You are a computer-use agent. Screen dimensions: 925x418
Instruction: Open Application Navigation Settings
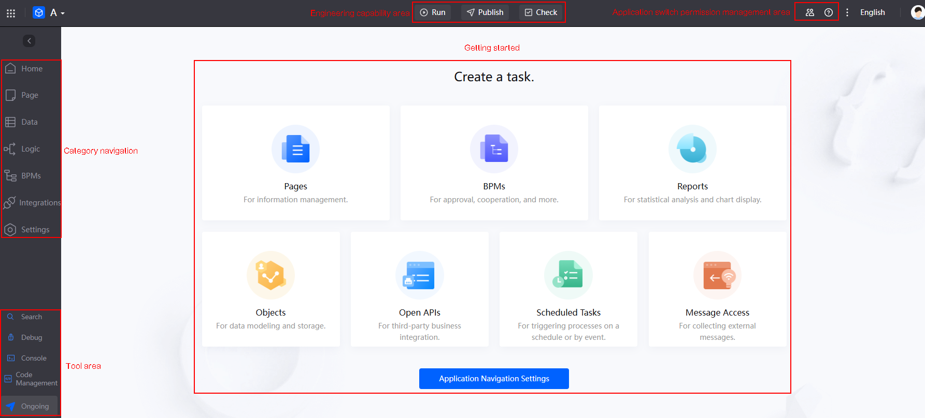(x=494, y=379)
